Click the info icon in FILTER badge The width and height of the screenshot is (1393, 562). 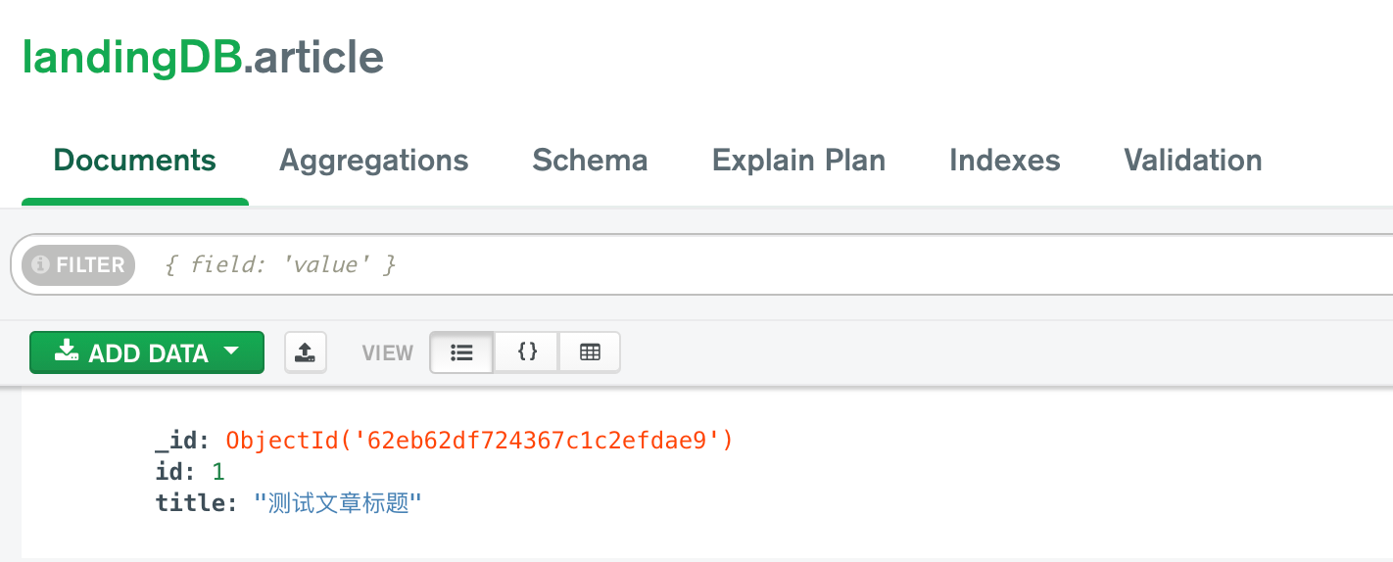[x=40, y=265]
